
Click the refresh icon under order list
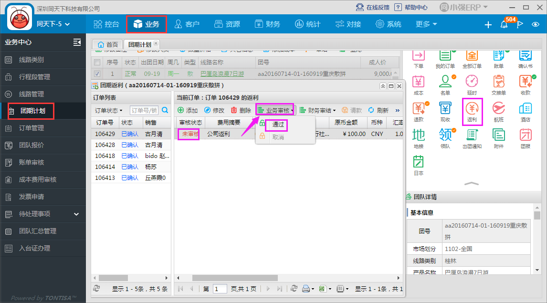(x=96, y=288)
